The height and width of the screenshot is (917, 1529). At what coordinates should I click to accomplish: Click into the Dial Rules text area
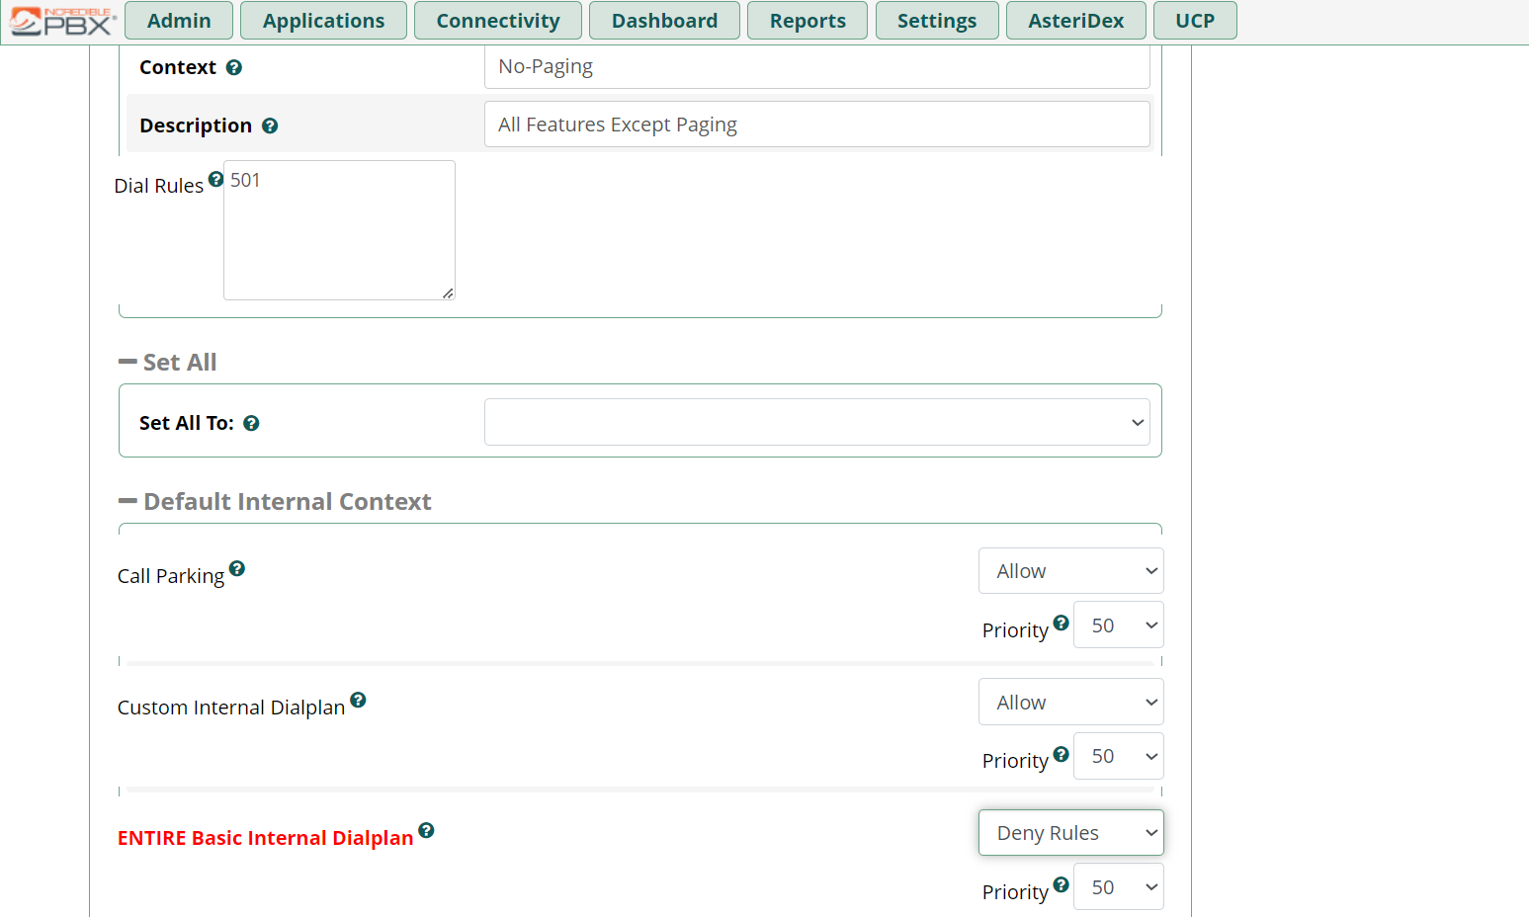[x=339, y=230]
